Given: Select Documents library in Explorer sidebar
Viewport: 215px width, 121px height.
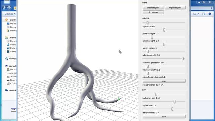Looking at the screenshot, I should pos(11,41).
